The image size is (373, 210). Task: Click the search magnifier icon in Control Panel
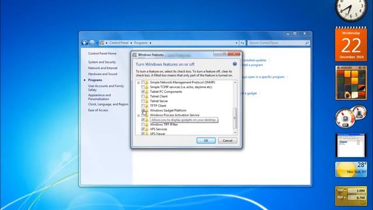point(307,43)
